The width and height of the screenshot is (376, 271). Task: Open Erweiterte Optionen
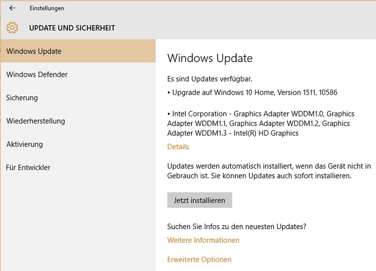pos(199,260)
